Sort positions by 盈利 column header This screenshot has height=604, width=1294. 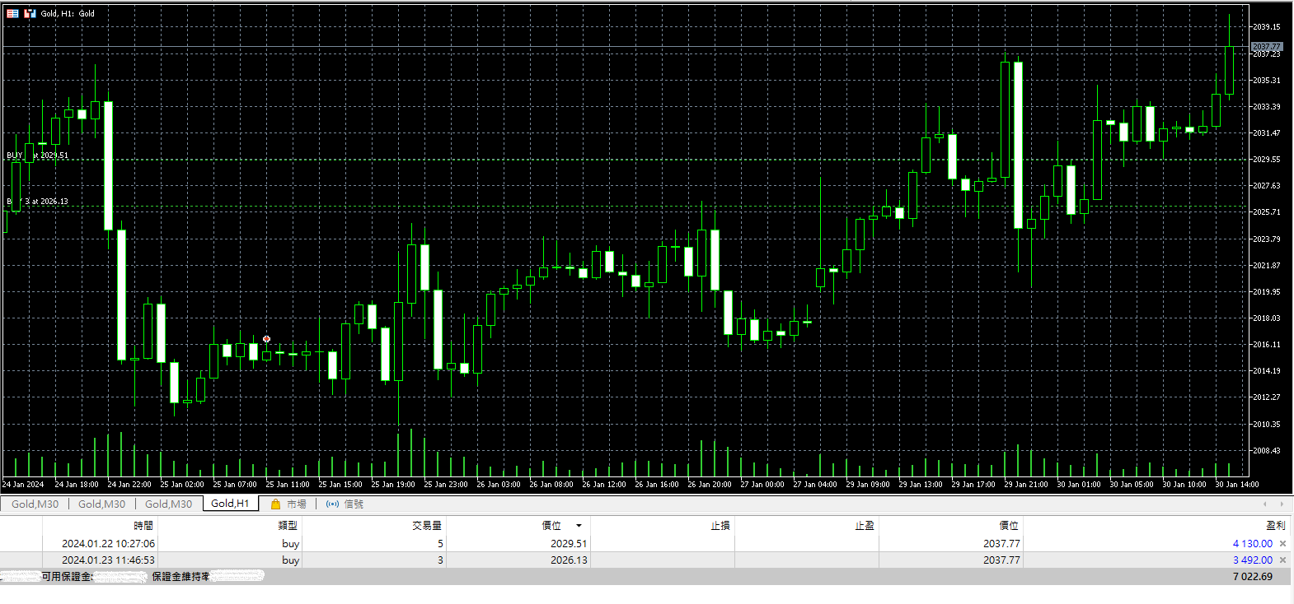click(x=1276, y=526)
